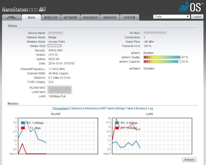Image resolution: width=206 pixels, height=165 pixels.
Task: Click the noise floor value -96 dBm
Action: [x=149, y=42]
